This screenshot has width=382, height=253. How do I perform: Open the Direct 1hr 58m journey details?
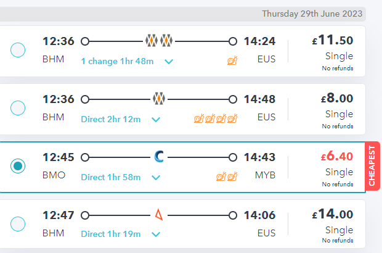tap(111, 177)
